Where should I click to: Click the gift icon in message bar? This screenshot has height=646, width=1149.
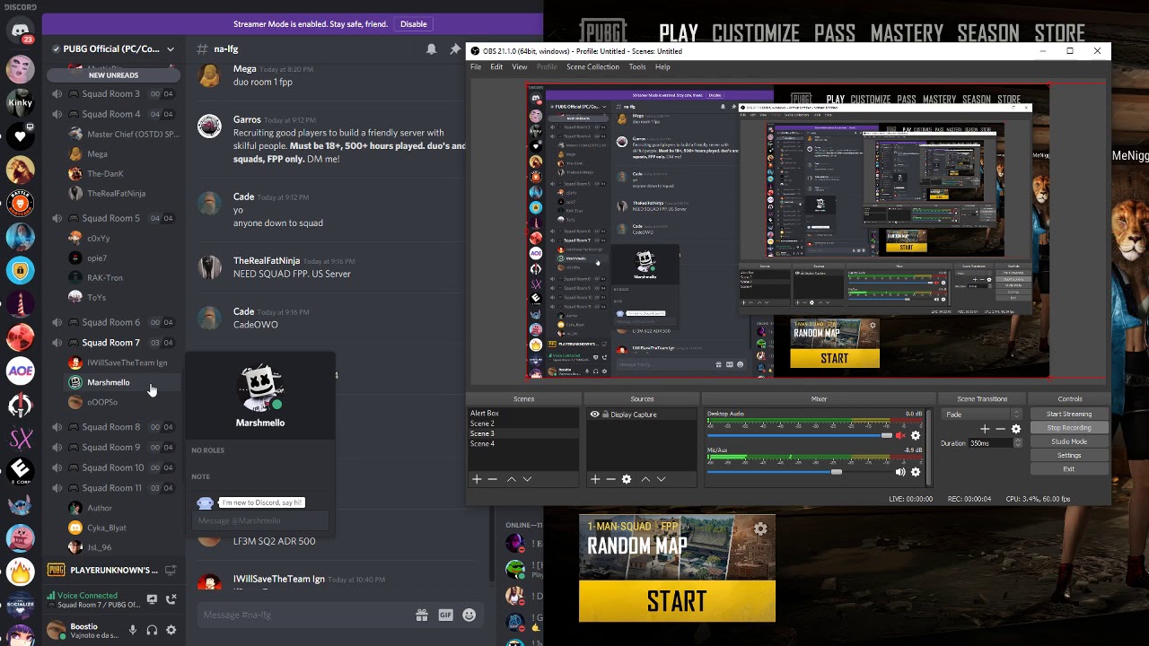tap(422, 615)
